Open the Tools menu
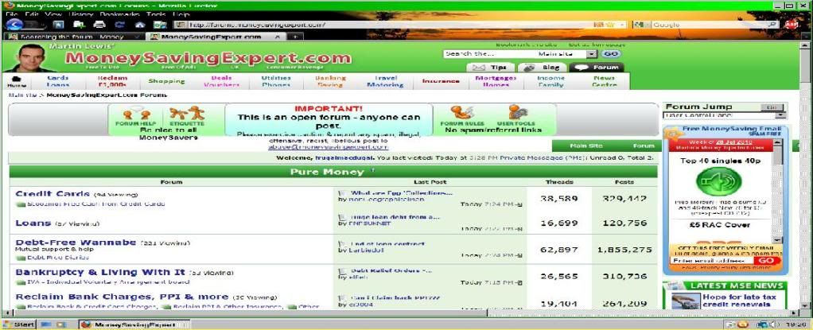 tap(156, 14)
